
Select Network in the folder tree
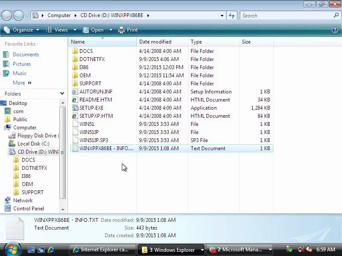[x=23, y=200]
